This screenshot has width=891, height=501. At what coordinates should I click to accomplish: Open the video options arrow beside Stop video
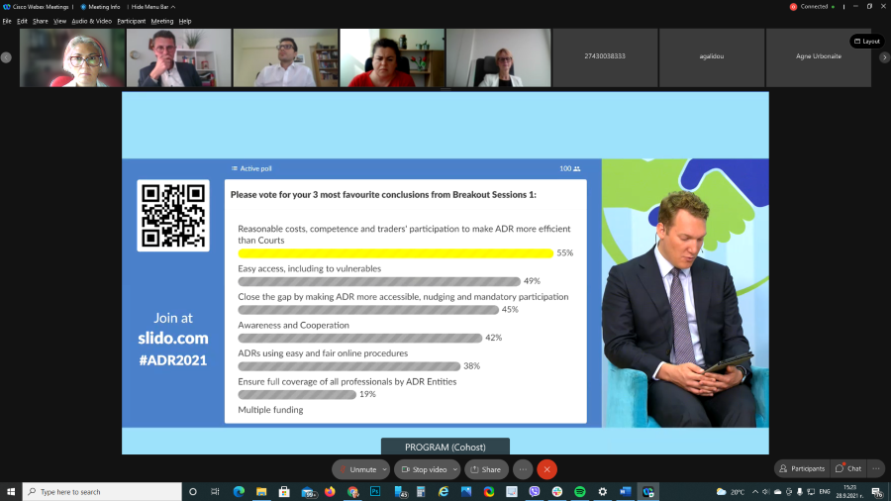click(x=455, y=469)
